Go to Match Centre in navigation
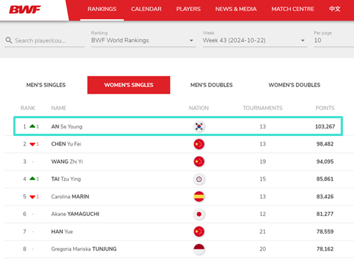Viewport: 354px width, 260px height. (x=292, y=9)
